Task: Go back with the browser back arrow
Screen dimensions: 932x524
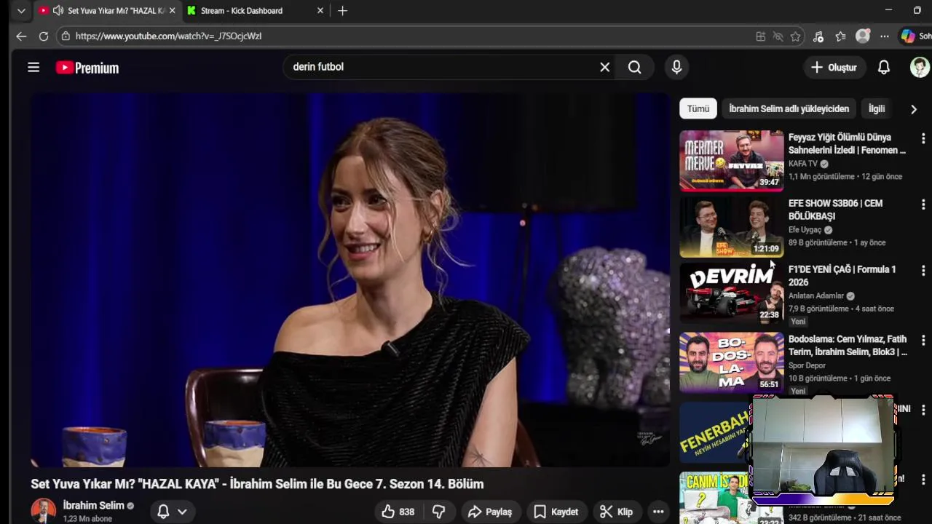Action: point(21,36)
